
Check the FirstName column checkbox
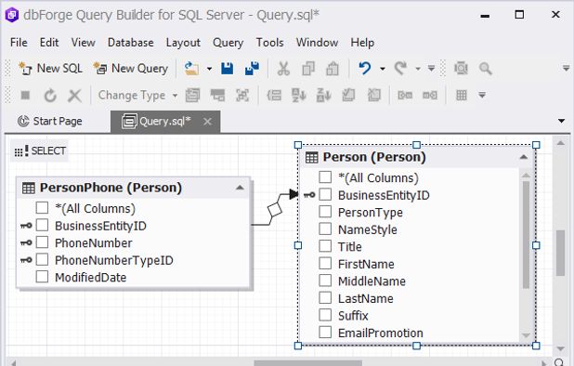click(x=325, y=263)
